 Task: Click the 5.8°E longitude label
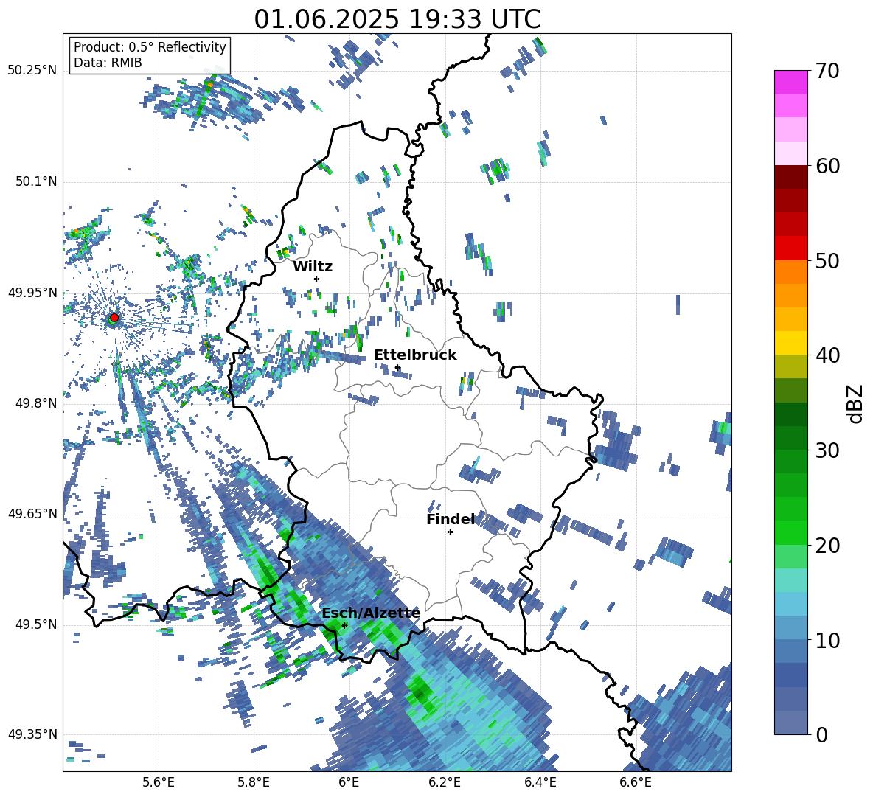(x=254, y=782)
